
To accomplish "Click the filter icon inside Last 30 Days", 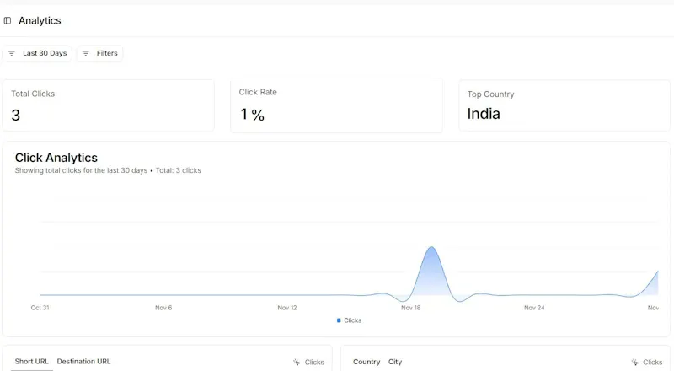I will (12, 53).
